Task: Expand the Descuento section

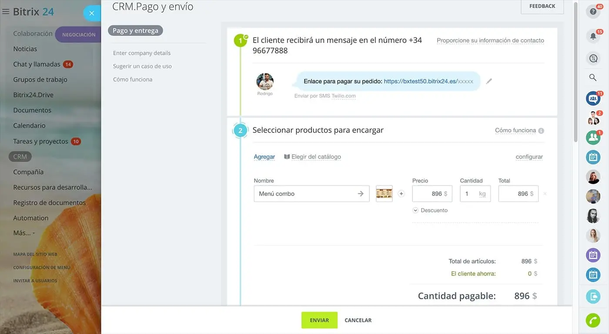Action: point(430,210)
